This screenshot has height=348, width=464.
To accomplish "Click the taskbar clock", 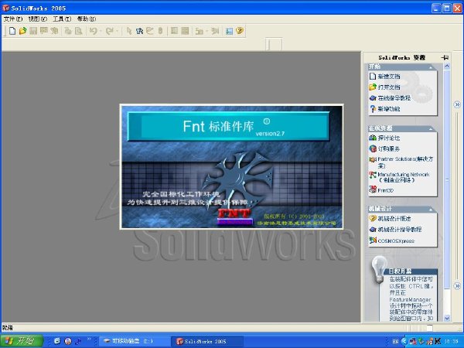I will [x=451, y=342].
